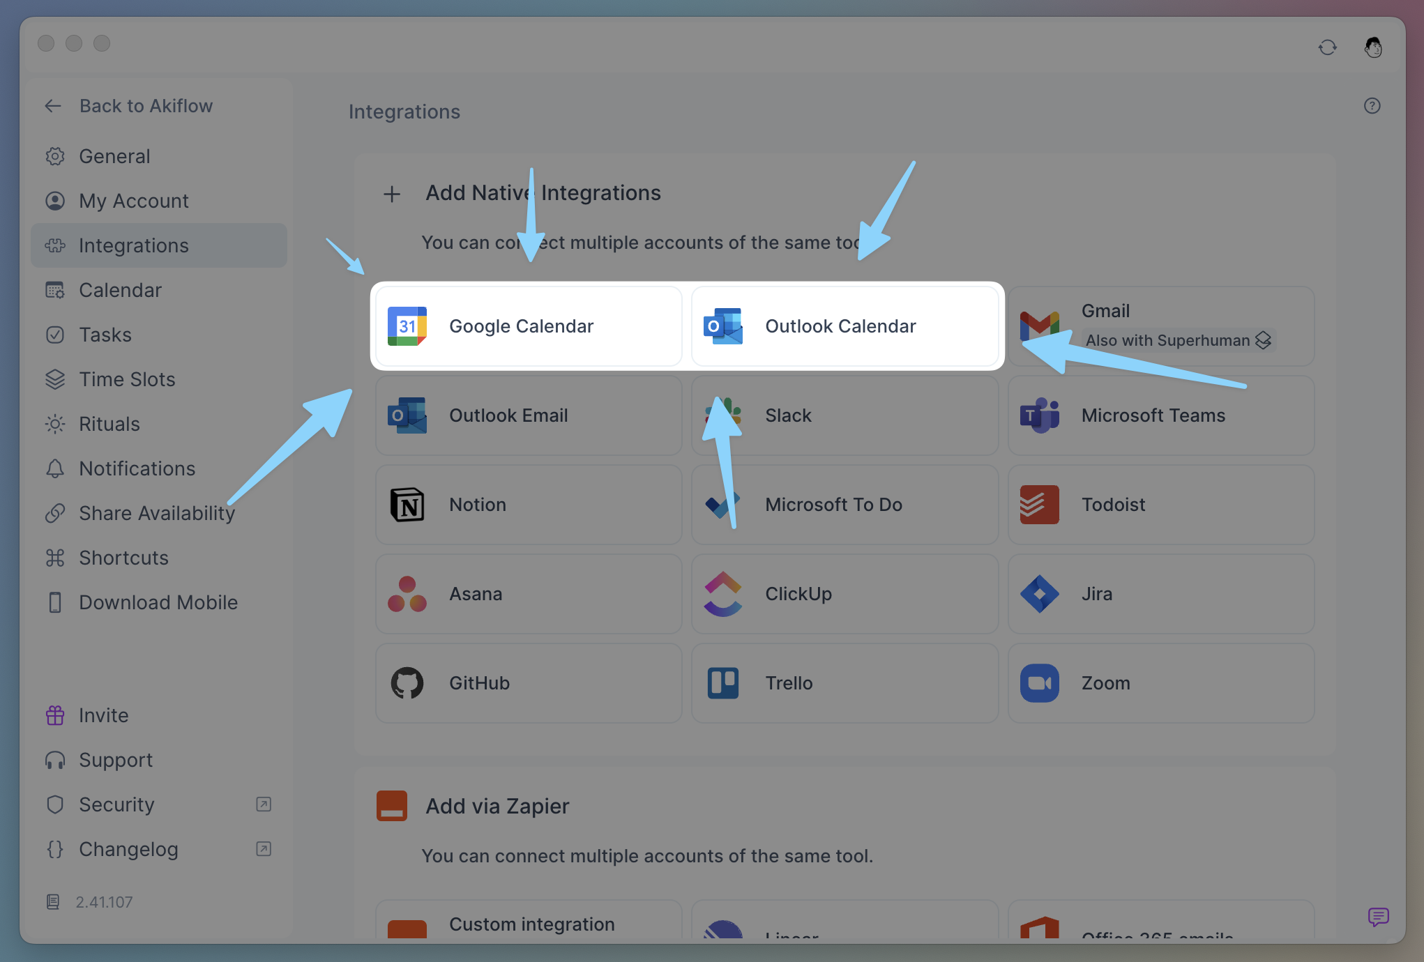The image size is (1424, 962).
Task: Click the sync refresh icon in title bar
Action: [1328, 47]
